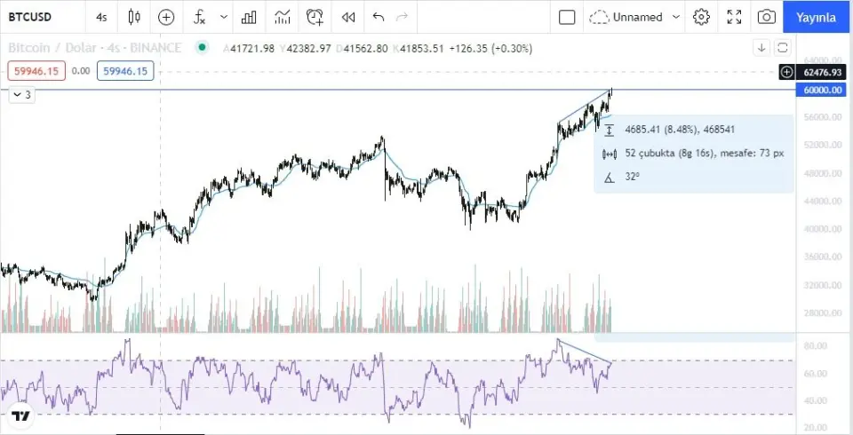Expand the collapsed indicators legend showing 3
This screenshot has width=853, height=435.
pos(21,94)
